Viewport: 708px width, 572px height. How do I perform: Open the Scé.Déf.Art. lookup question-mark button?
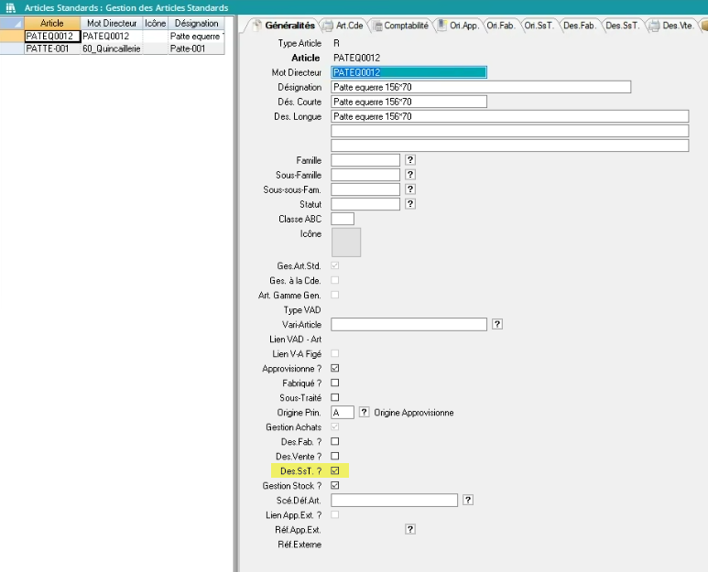pos(468,500)
